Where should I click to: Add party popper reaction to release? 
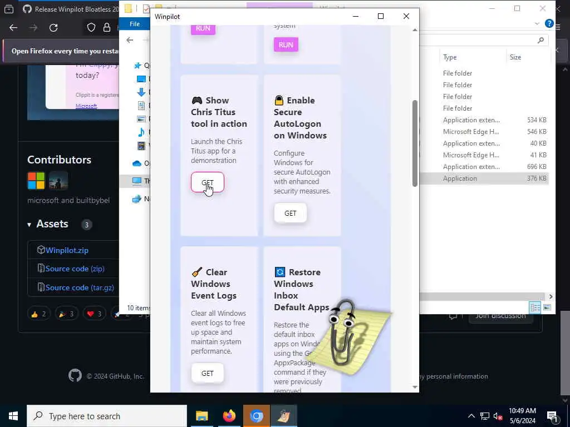tap(66, 314)
